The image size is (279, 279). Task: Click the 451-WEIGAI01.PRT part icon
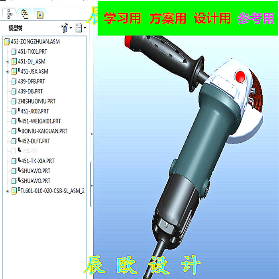point(14,121)
